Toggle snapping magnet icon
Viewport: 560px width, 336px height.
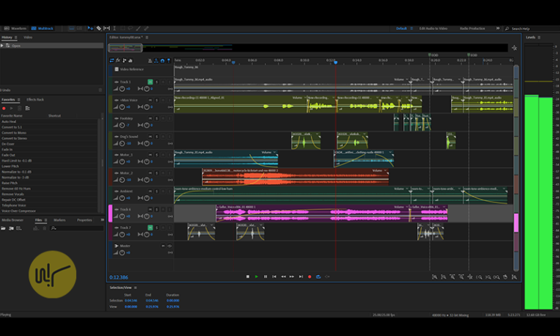pyautogui.click(x=163, y=61)
